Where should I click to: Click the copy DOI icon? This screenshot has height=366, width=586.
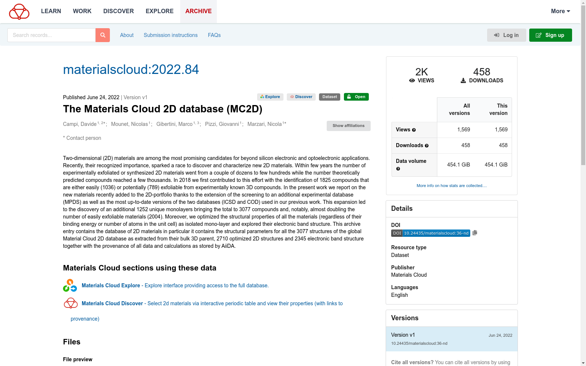coord(475,233)
